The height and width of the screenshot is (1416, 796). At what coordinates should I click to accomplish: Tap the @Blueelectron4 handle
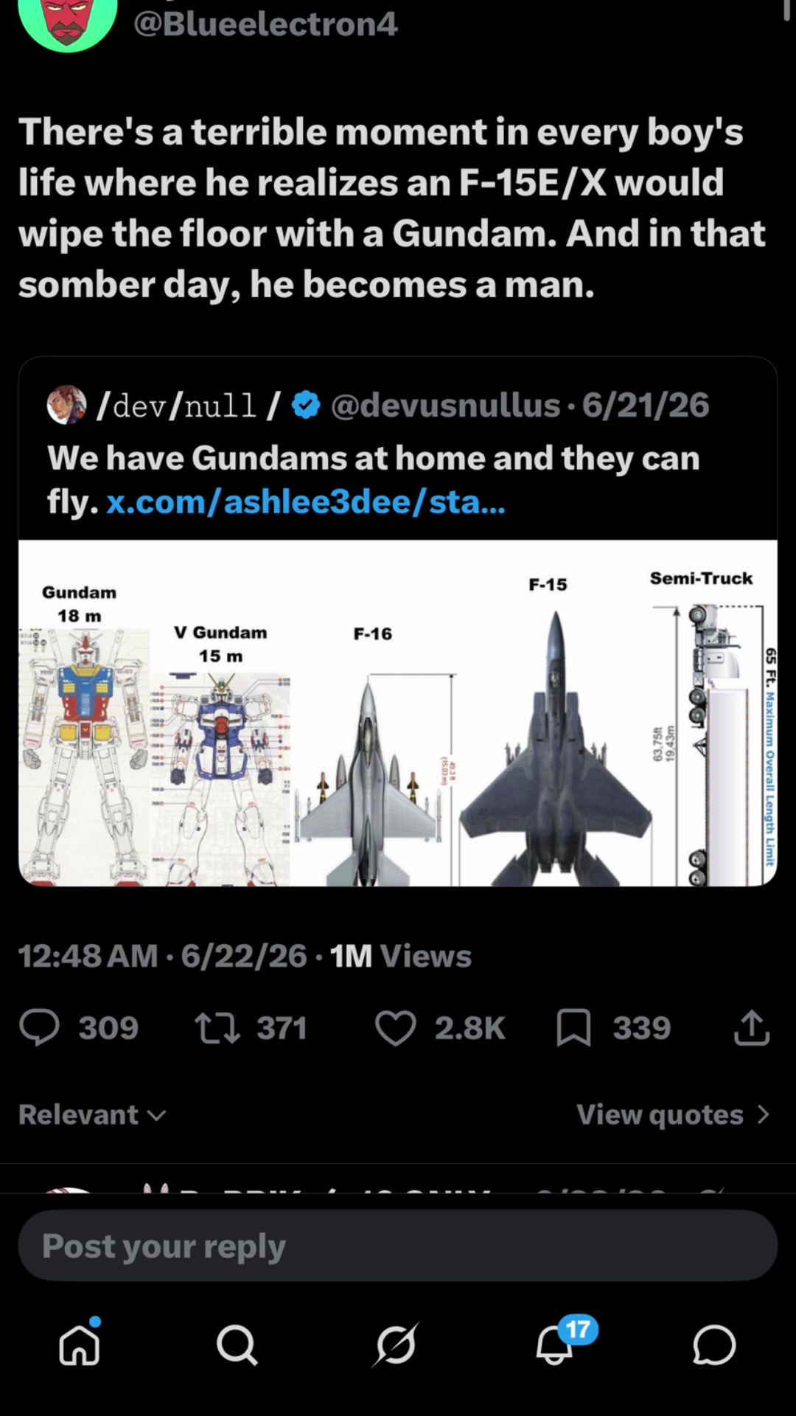[x=265, y=24]
